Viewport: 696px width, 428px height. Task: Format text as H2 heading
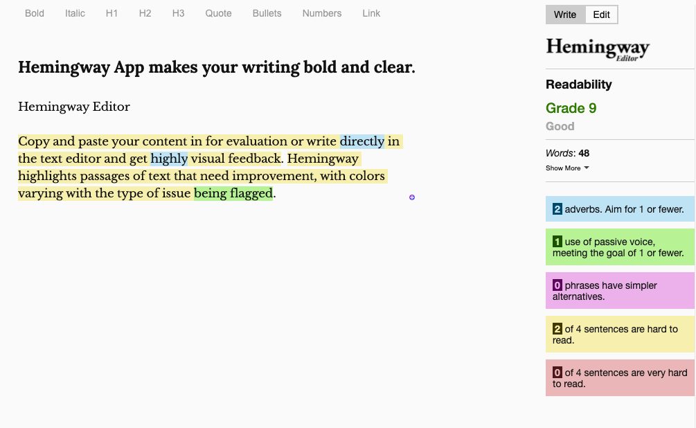(145, 13)
